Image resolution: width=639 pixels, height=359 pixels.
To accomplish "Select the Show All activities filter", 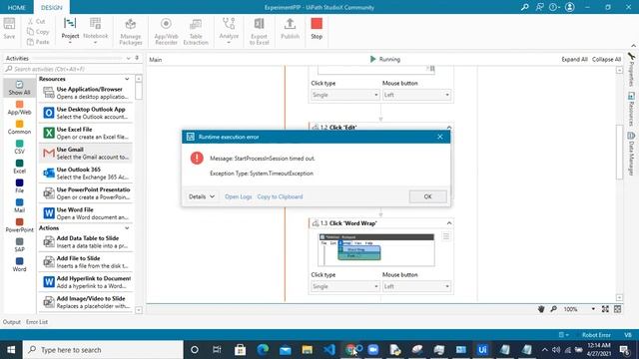I will (19, 88).
